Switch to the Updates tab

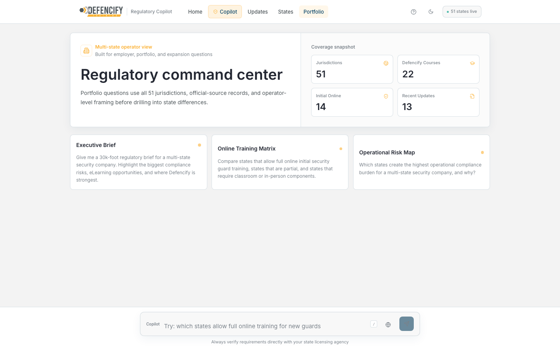(x=257, y=12)
